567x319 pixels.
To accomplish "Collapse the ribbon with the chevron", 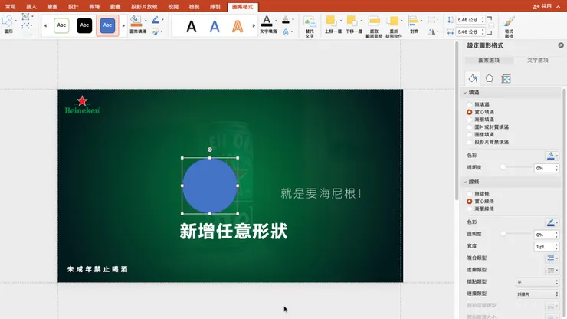I will [559, 6].
